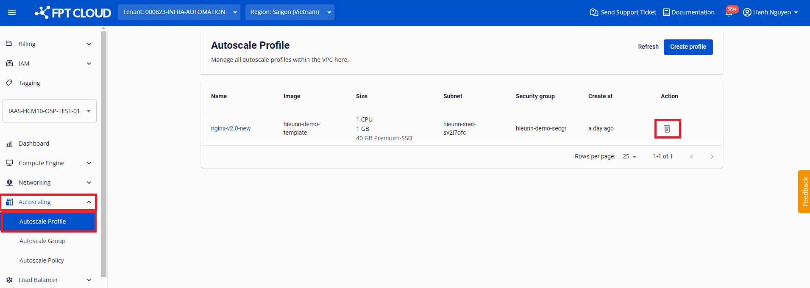
Task: Delete the nginx-v2.0-new profile via trash icon
Action: [667, 129]
